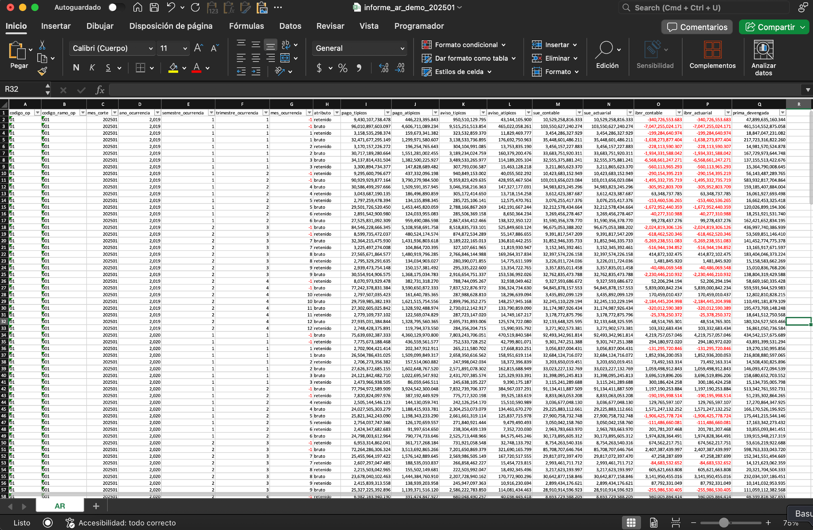
Task: Click zoom in plus button
Action: coord(768,523)
